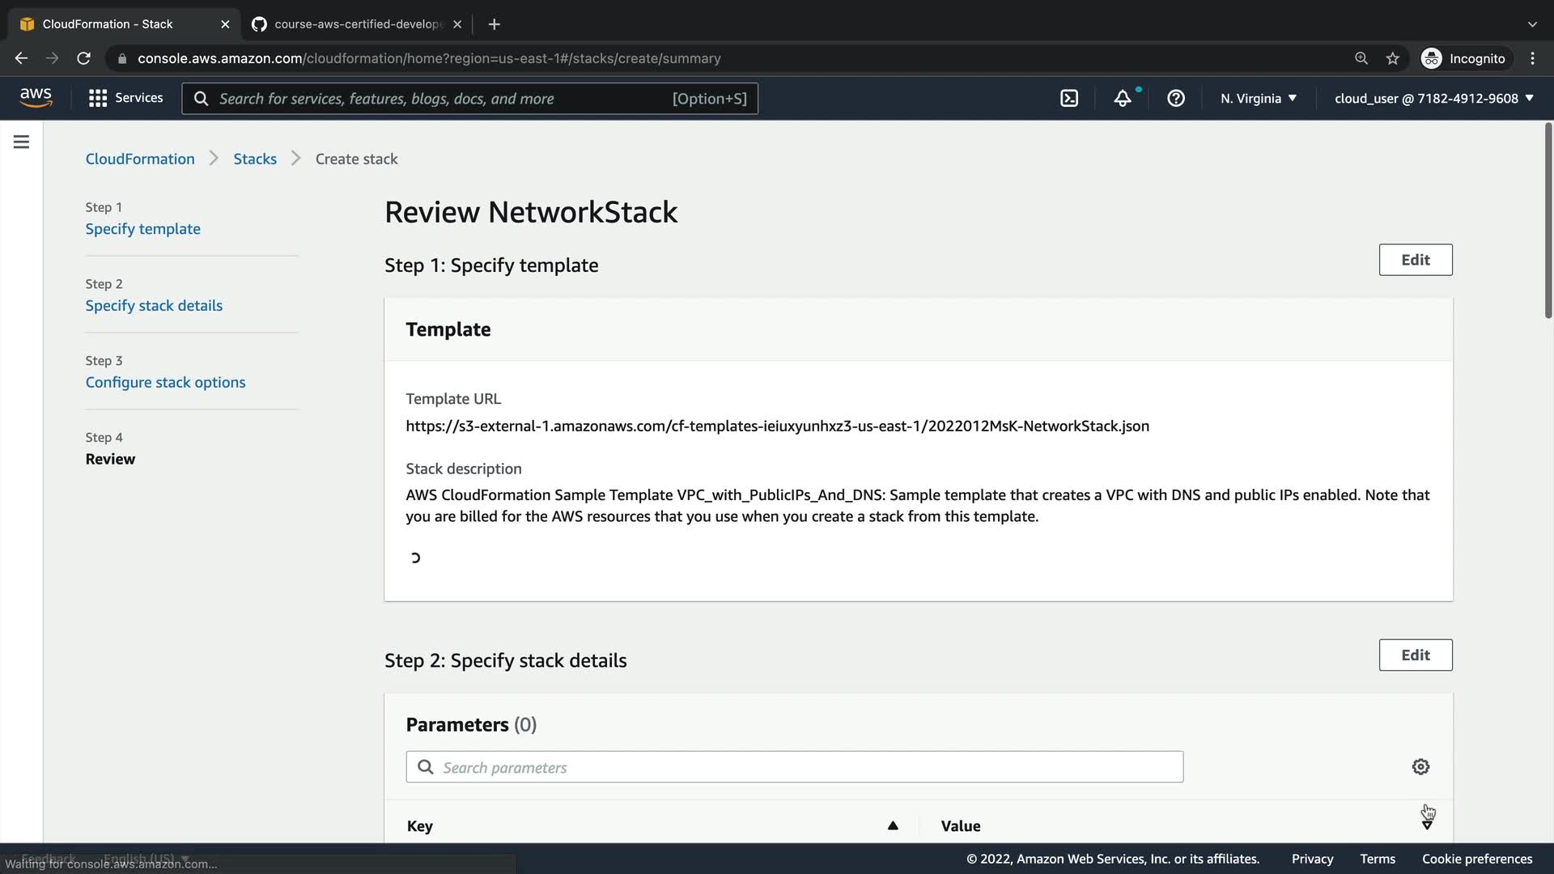Expand the N. Virginia region dropdown
This screenshot has height=874, width=1554.
pyautogui.click(x=1259, y=99)
